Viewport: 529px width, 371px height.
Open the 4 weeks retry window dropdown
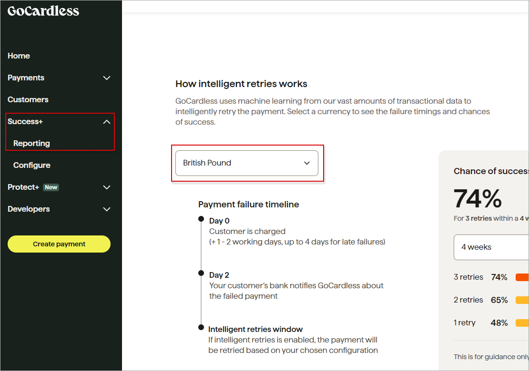491,247
